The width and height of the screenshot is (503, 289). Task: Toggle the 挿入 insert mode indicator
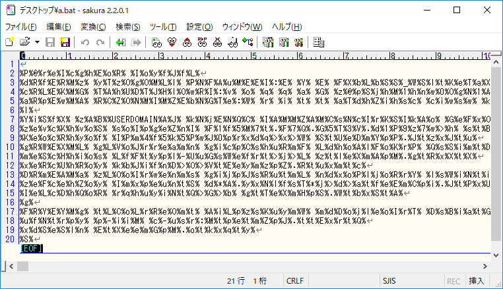point(477,281)
